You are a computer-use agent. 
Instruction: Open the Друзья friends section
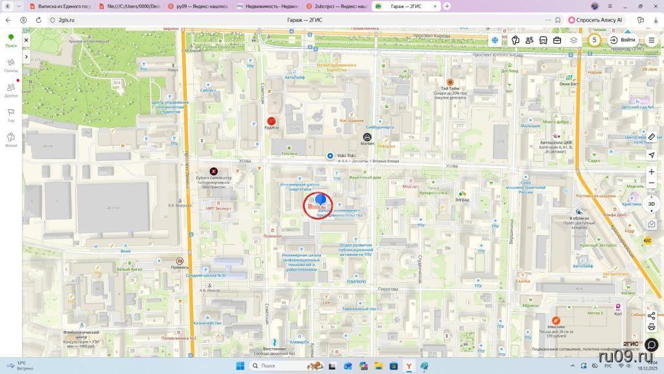tap(11, 90)
